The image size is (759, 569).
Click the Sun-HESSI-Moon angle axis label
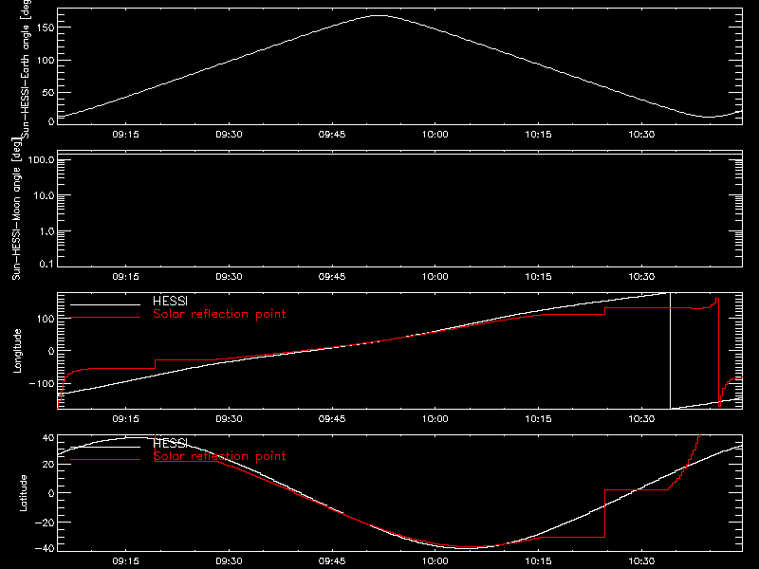click(16, 209)
